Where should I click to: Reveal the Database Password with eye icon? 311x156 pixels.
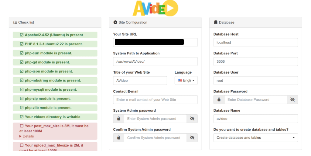292,99
